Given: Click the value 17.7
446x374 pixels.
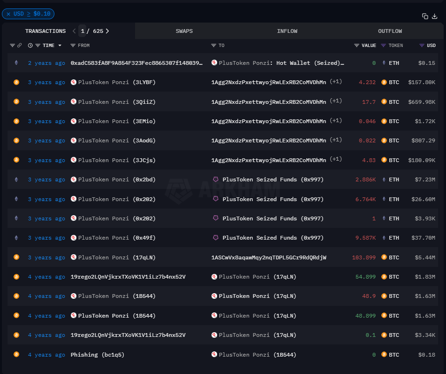Looking at the screenshot, I should (369, 102).
